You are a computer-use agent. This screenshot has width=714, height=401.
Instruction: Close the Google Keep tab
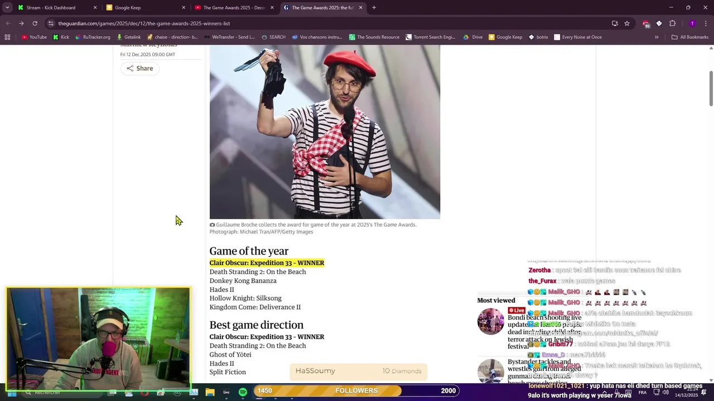(x=184, y=8)
